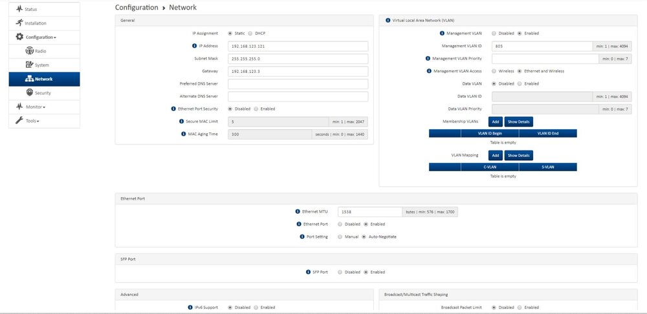
Task: Open the Security menu item
Action: click(43, 93)
